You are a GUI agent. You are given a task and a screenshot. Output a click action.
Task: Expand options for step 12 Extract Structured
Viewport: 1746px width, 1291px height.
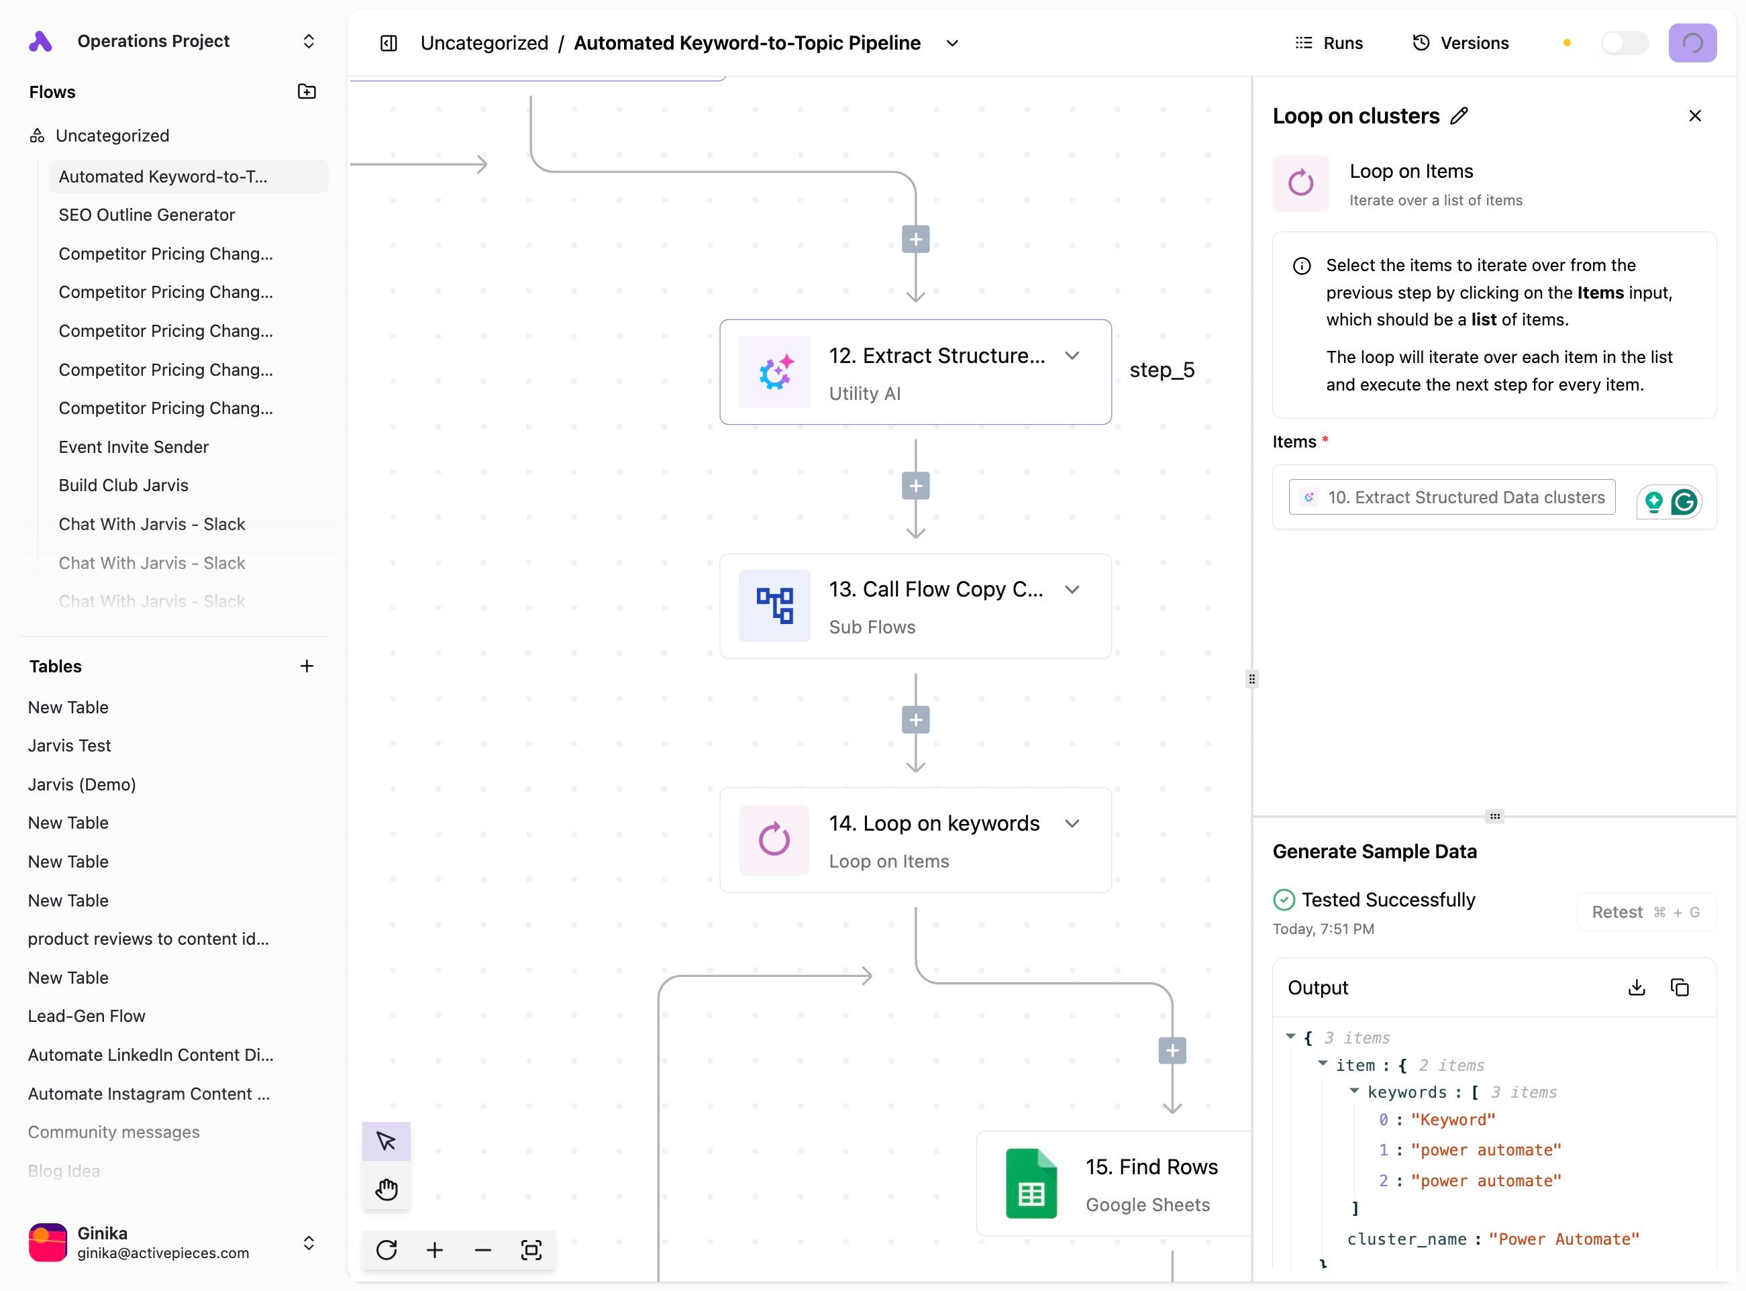tap(1072, 356)
